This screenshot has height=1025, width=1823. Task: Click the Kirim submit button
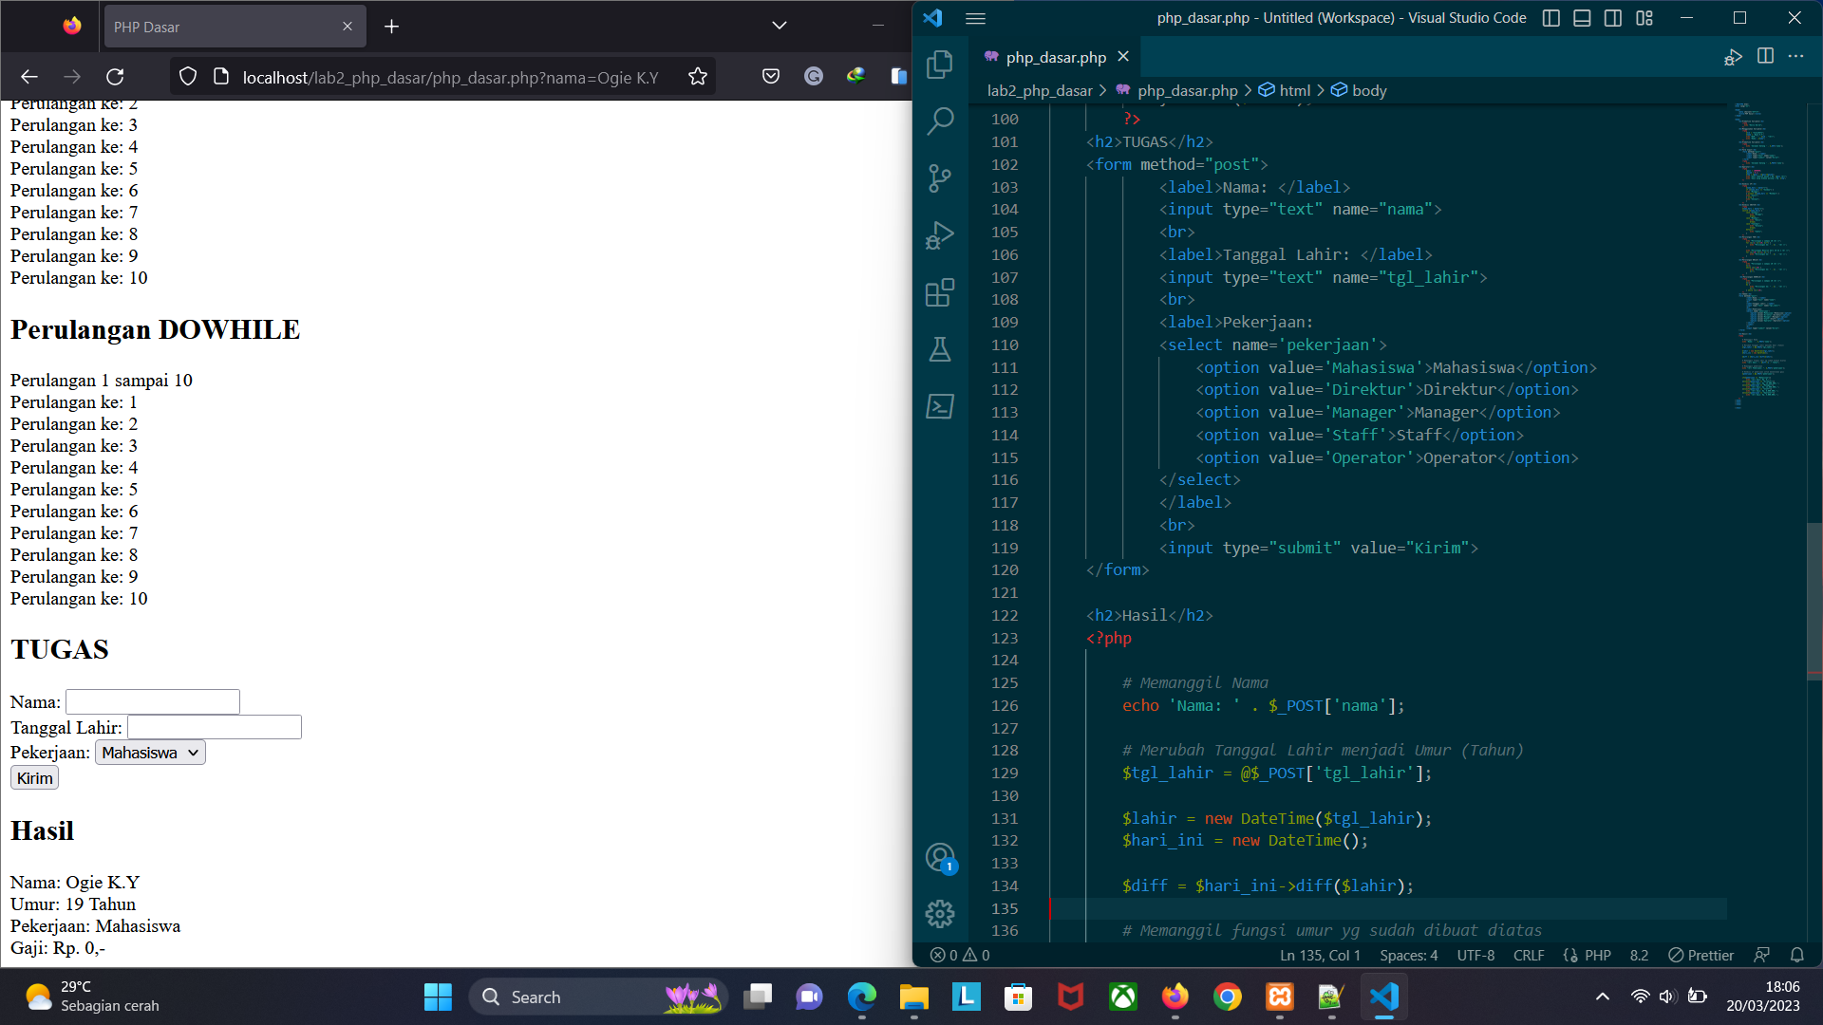[x=33, y=777]
